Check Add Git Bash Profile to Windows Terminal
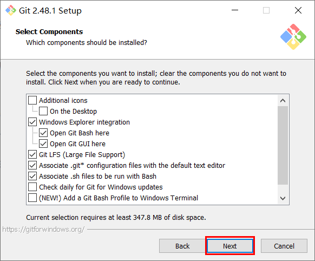The image size is (315, 261). pos(32,198)
